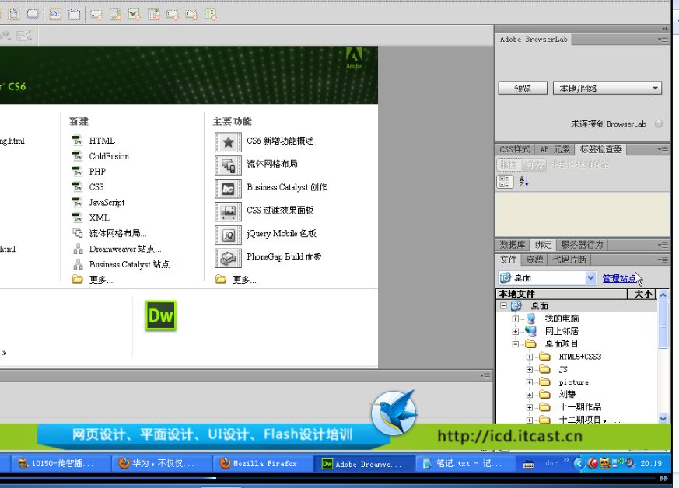Click the keyboard icon in the system tray
The width and height of the screenshot is (679, 488).
coord(528,465)
